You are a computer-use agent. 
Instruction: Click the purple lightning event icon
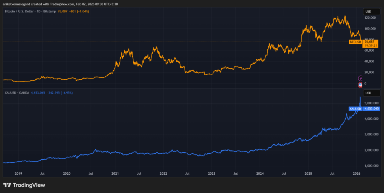pos(360,78)
